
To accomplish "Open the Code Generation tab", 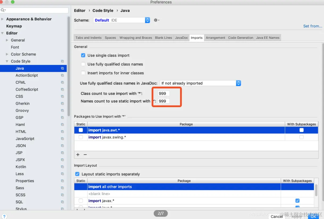I will tap(241, 38).
